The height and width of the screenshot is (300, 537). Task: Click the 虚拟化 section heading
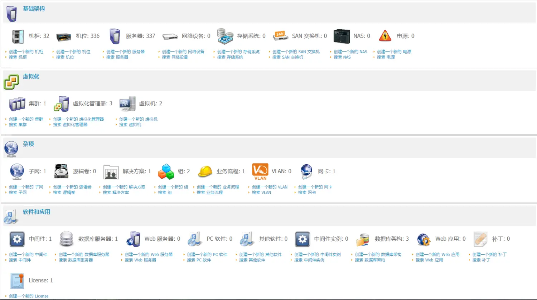pyautogui.click(x=31, y=76)
